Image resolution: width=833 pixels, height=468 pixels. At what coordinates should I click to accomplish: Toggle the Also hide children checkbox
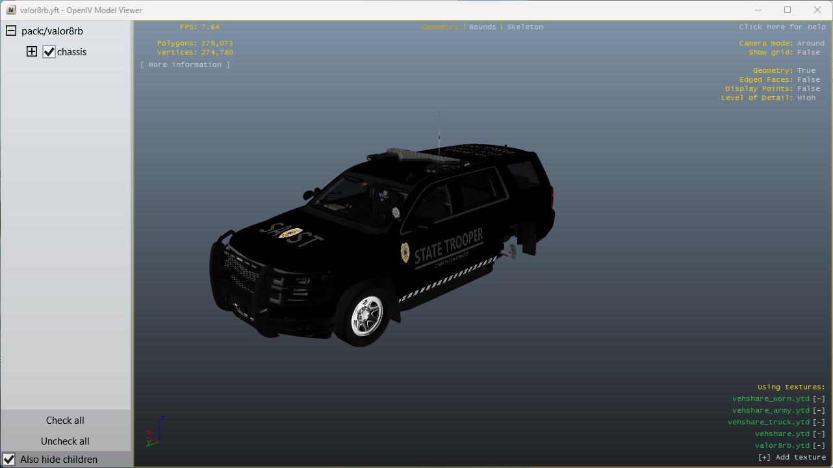click(x=9, y=460)
